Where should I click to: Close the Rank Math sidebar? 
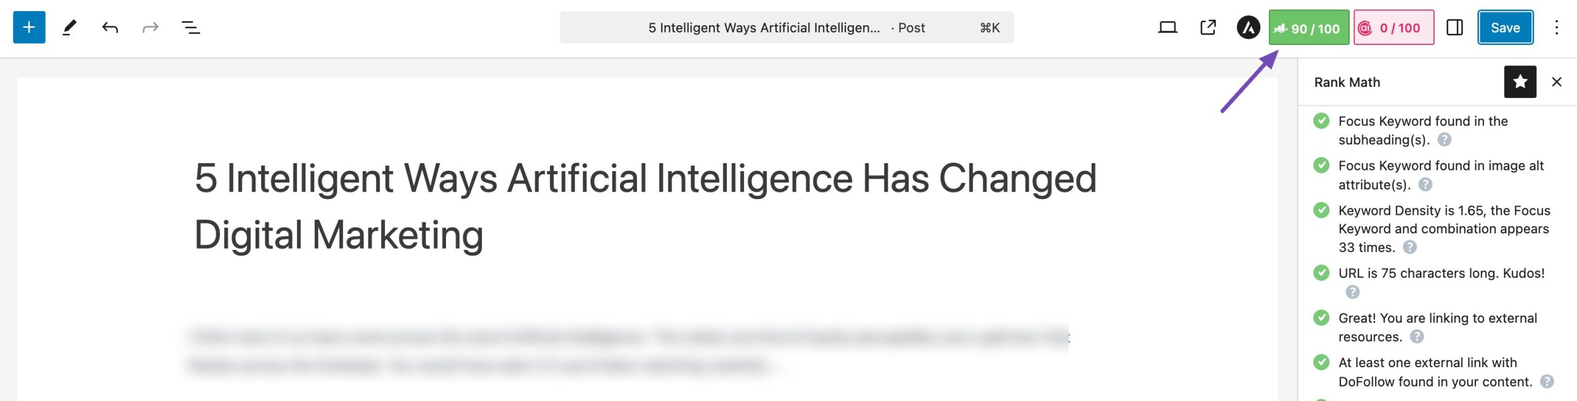point(1557,82)
